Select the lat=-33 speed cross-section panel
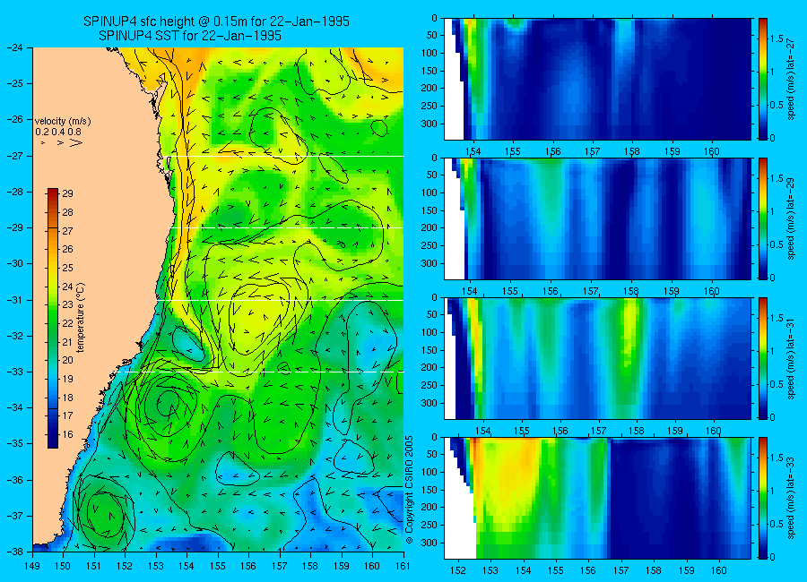Image resolution: width=807 pixels, height=582 pixels. 597,498
